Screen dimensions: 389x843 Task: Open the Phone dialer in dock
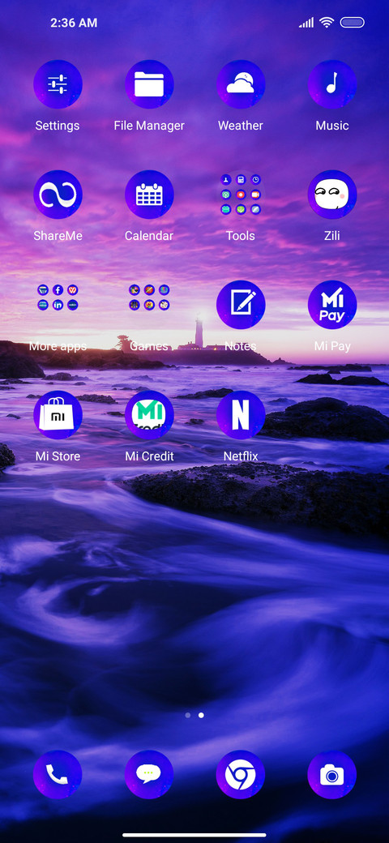(58, 775)
